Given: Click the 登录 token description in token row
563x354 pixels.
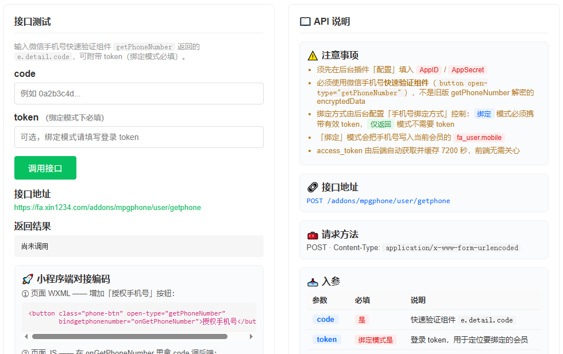Looking at the screenshot, I should point(469,340).
